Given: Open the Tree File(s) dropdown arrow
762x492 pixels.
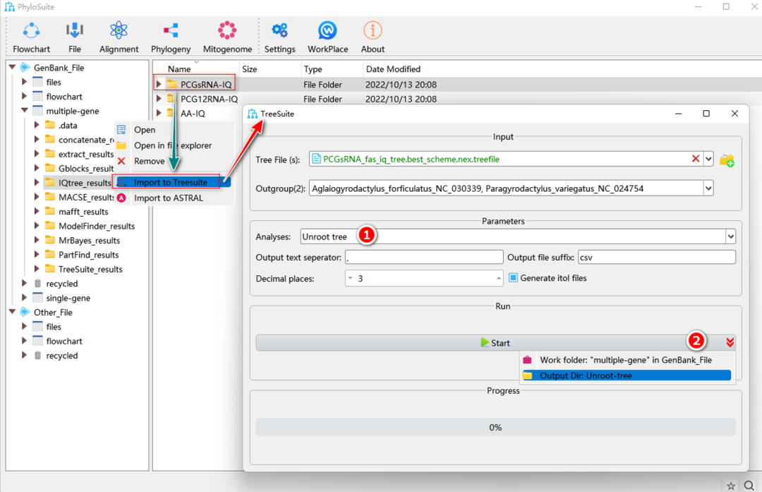Looking at the screenshot, I should (708, 159).
